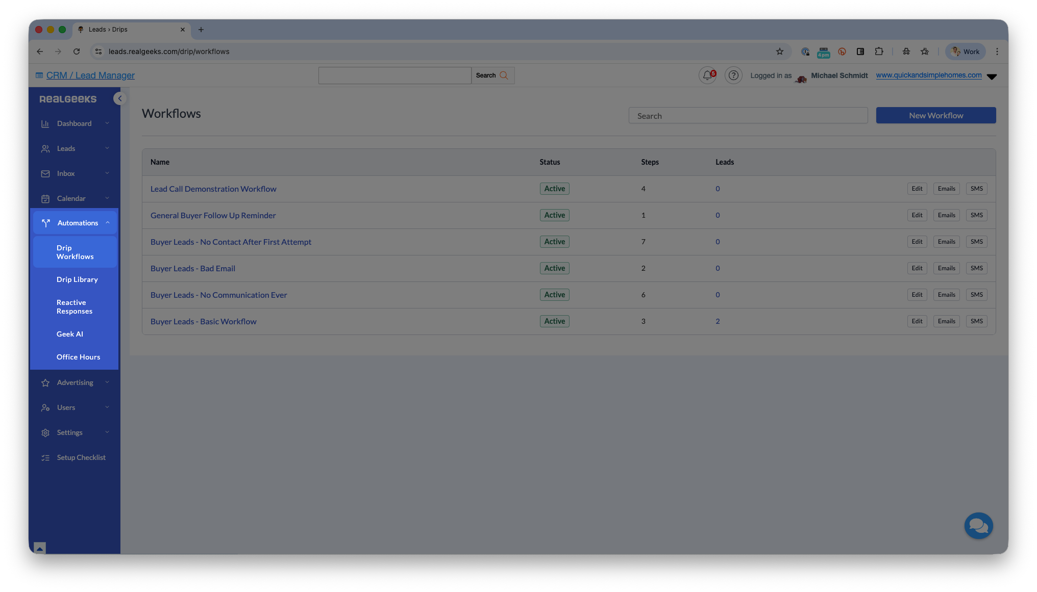
Task: Click the scroll-up arrow at sidebar bottom
Action: tap(39, 548)
